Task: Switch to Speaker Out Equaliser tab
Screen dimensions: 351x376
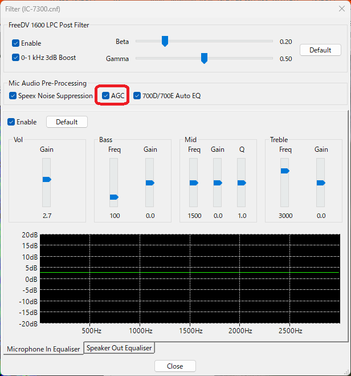Action: click(x=119, y=348)
